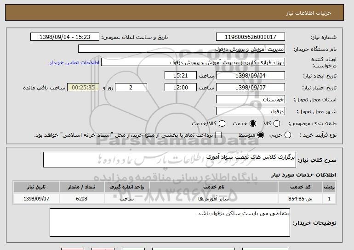Click ردیف column header
354x250 pixels.
[x=329, y=187]
